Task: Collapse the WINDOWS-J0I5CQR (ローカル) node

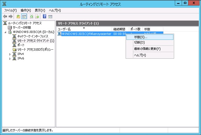Action: tap(5, 32)
